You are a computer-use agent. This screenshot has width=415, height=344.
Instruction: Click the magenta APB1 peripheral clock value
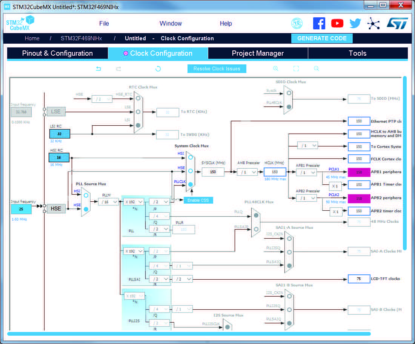(x=359, y=172)
